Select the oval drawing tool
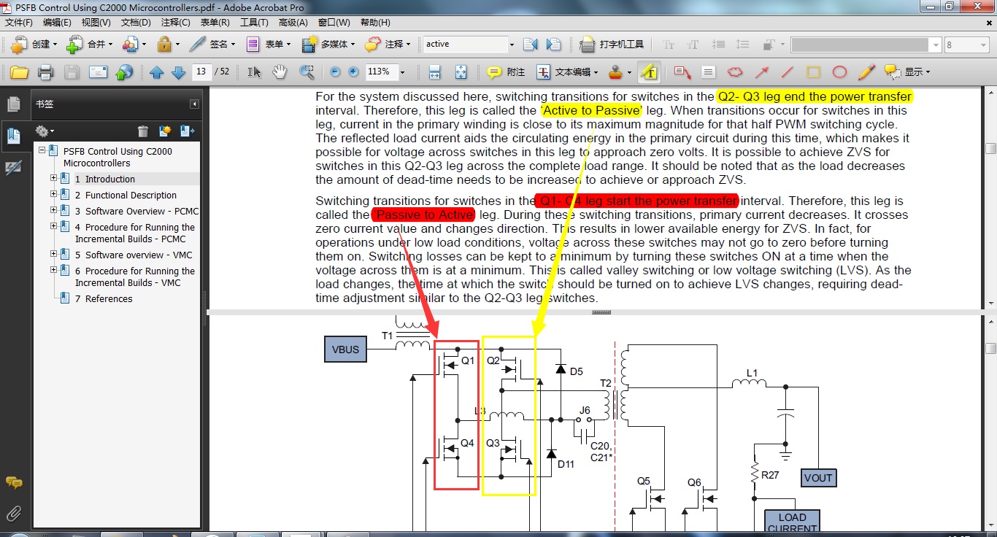Screen dimensions: 997x537 click(839, 72)
